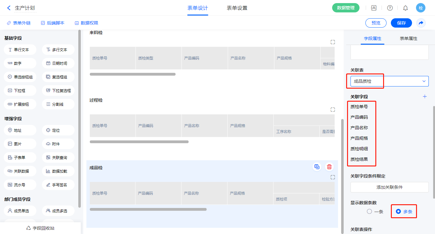
Task: Select the 一条 radio option
Action: pyautogui.click(x=369, y=212)
